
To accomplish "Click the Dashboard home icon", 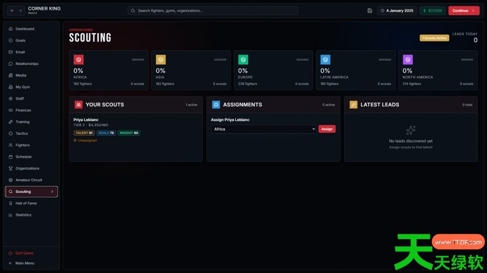I will point(11,29).
